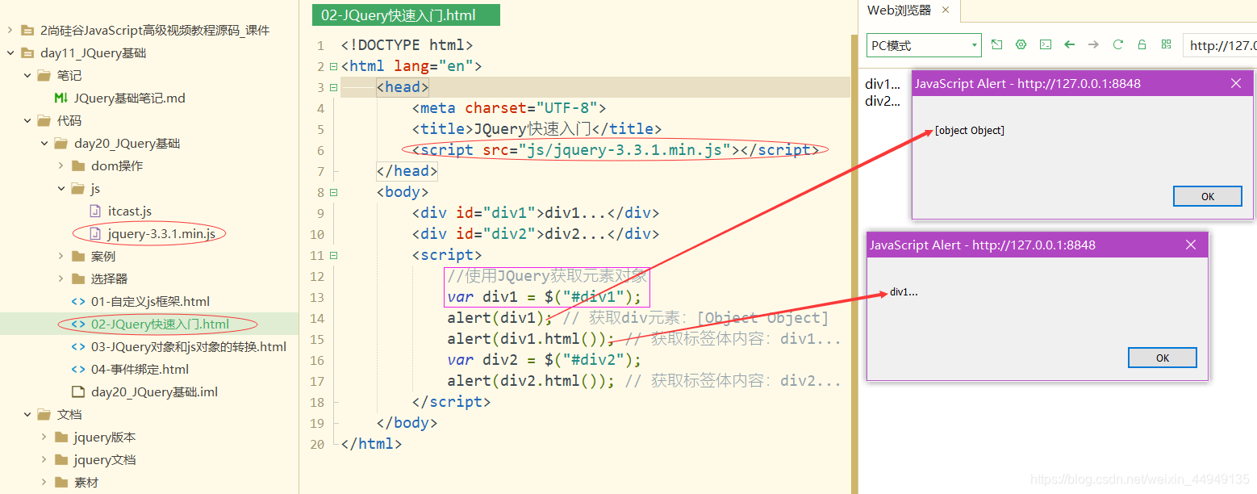Open the browser console icon
This screenshot has height=494, width=1257.
(x=1045, y=45)
